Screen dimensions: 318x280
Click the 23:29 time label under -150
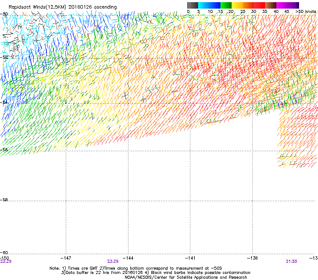point(6,261)
